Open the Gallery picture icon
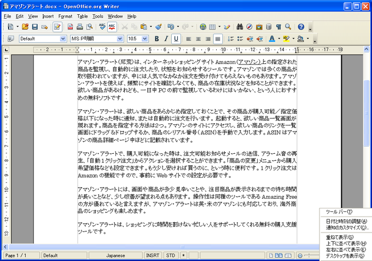This screenshot has height=261, width=372. [x=259, y=27]
